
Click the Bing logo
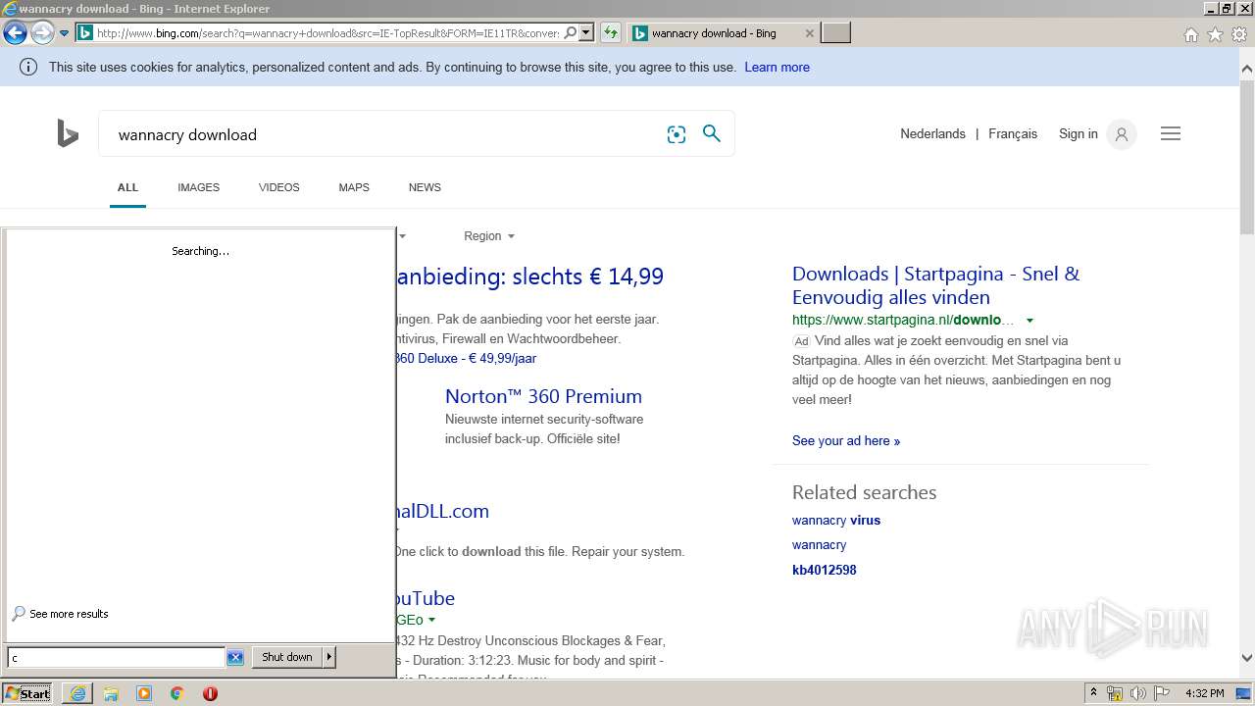tap(68, 133)
